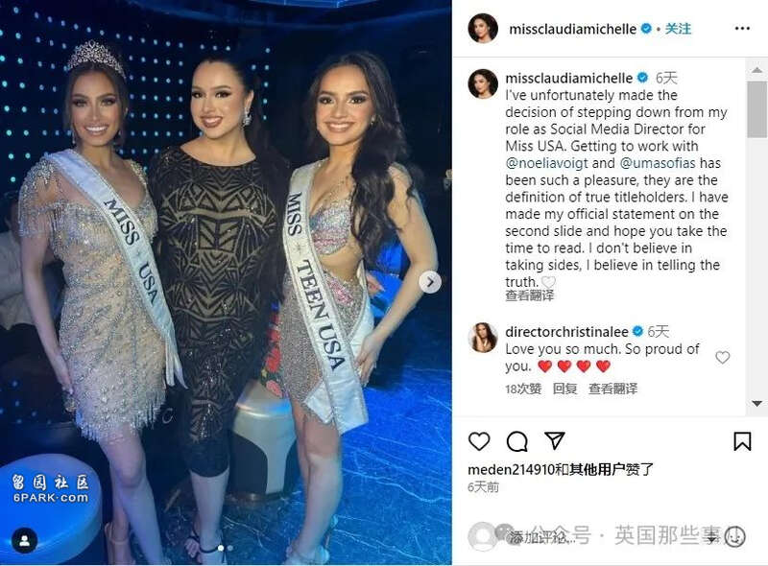Open @umasofias mention link

point(658,163)
